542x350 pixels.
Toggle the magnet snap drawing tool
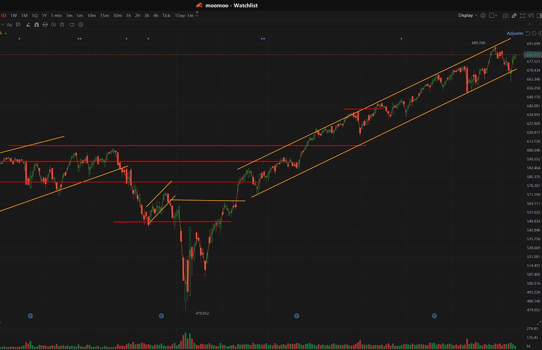click(36, 25)
